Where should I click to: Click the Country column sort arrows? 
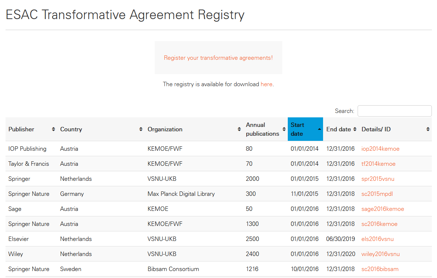[x=141, y=129]
